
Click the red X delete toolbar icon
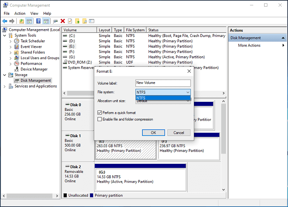click(63, 21)
